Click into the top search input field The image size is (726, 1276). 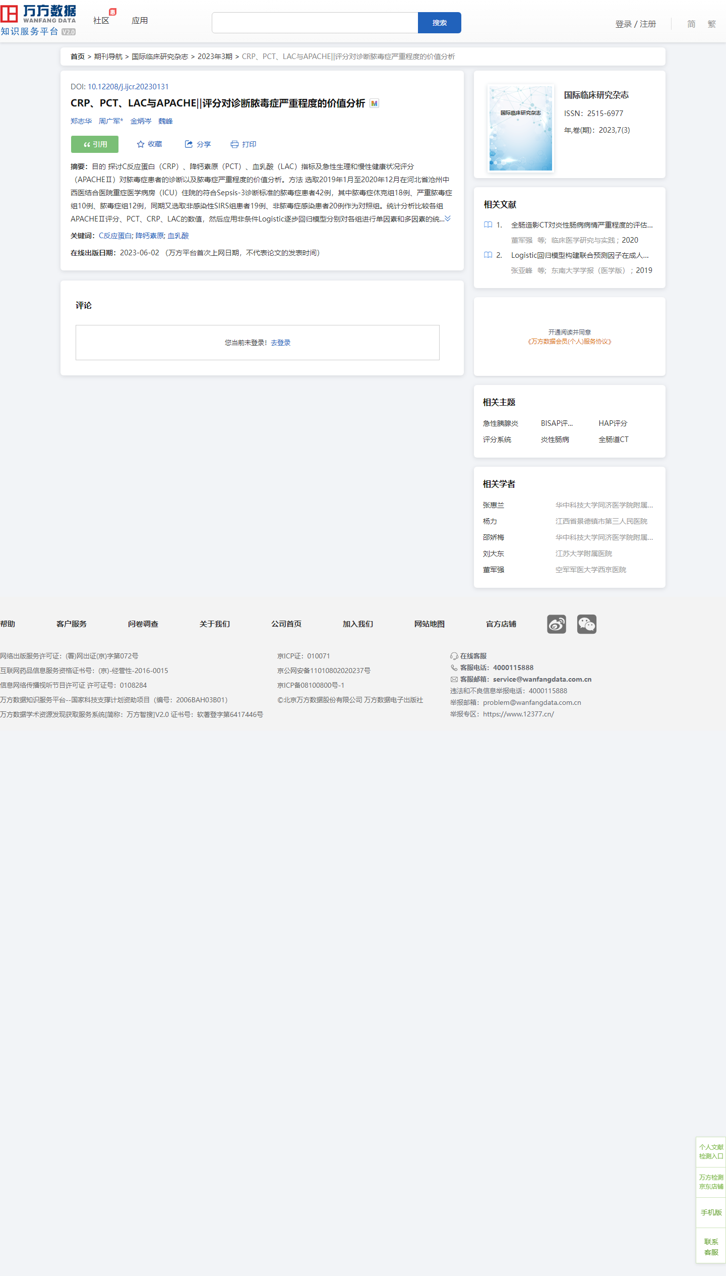[315, 23]
